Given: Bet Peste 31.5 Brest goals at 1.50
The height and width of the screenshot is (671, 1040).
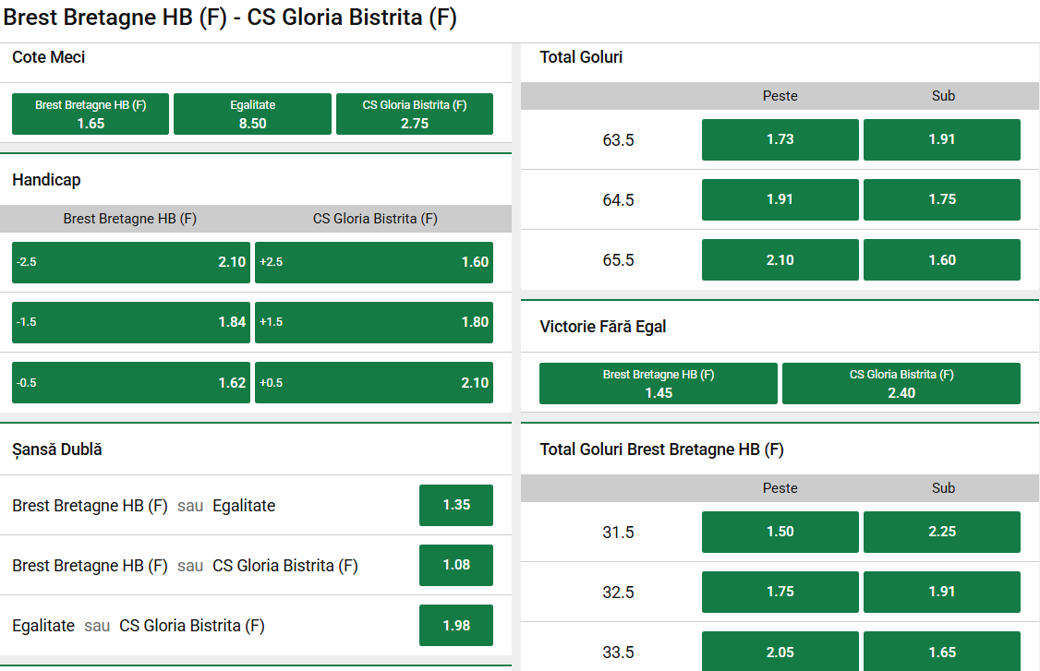Looking at the screenshot, I should pos(780,532).
